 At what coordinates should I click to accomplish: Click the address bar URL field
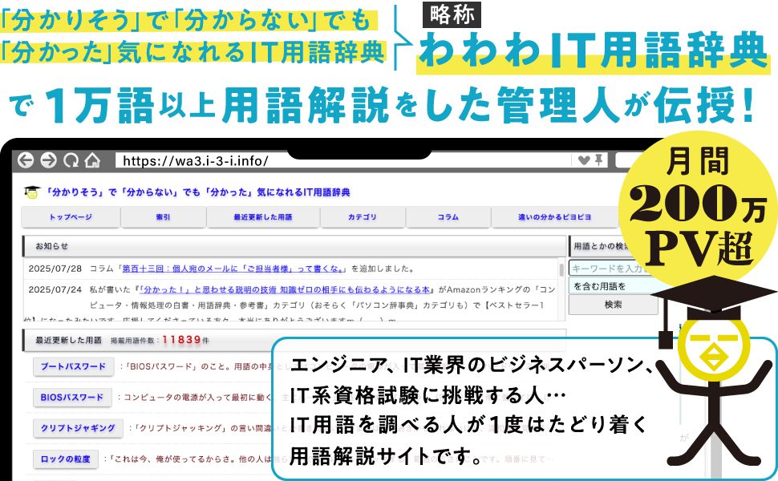[345, 160]
